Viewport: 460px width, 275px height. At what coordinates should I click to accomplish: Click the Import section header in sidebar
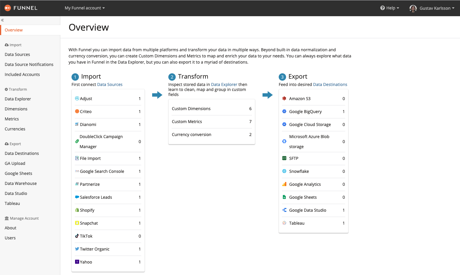[x=13, y=45]
